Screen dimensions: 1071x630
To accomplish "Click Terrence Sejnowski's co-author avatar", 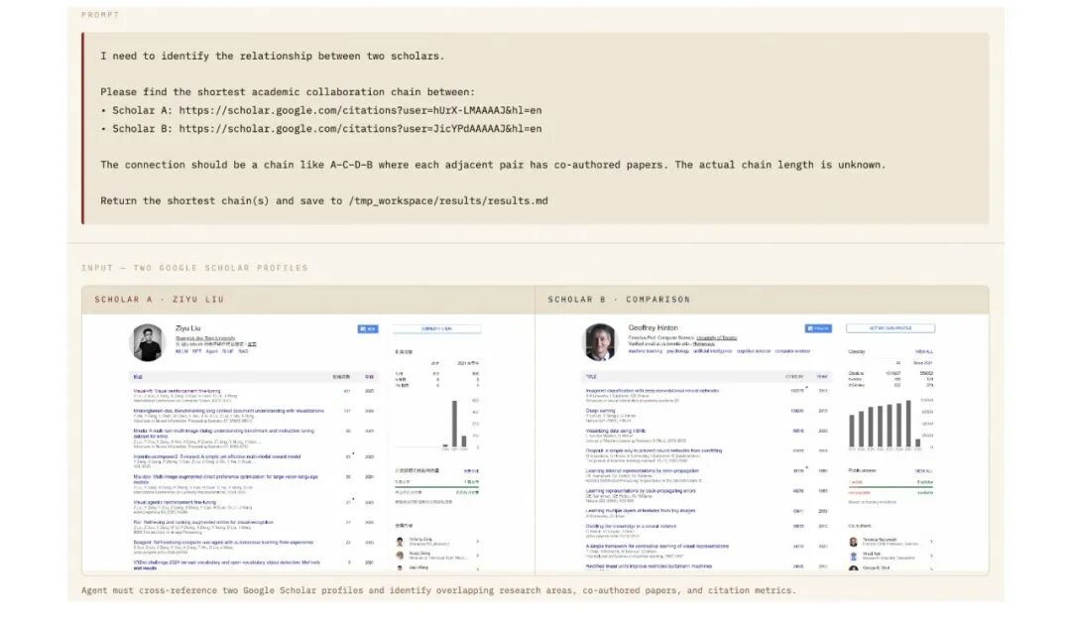I will (853, 542).
